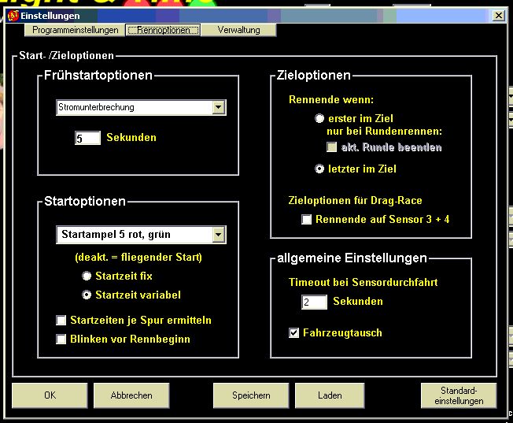Enable Startzeiten je Spur ermitteln
This screenshot has width=513, height=423.
coord(61,321)
